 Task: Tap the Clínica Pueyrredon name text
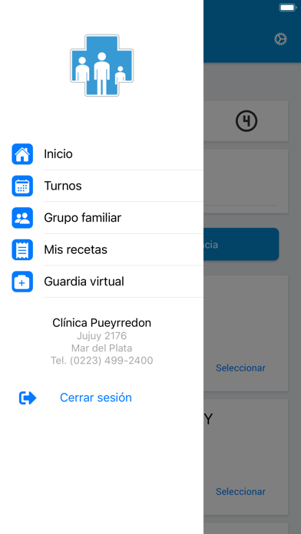tap(101, 323)
